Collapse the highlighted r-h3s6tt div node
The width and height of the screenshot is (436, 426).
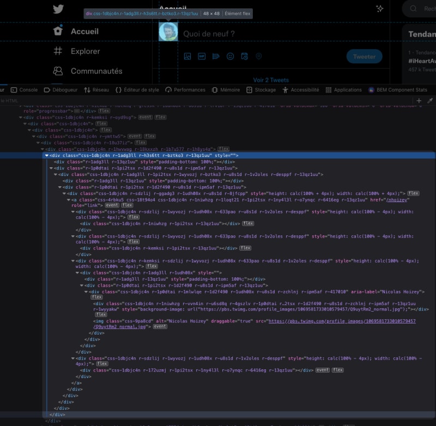(x=46, y=155)
